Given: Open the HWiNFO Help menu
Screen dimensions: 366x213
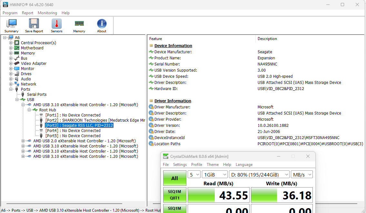Looking at the screenshot, I should pos(65,13).
